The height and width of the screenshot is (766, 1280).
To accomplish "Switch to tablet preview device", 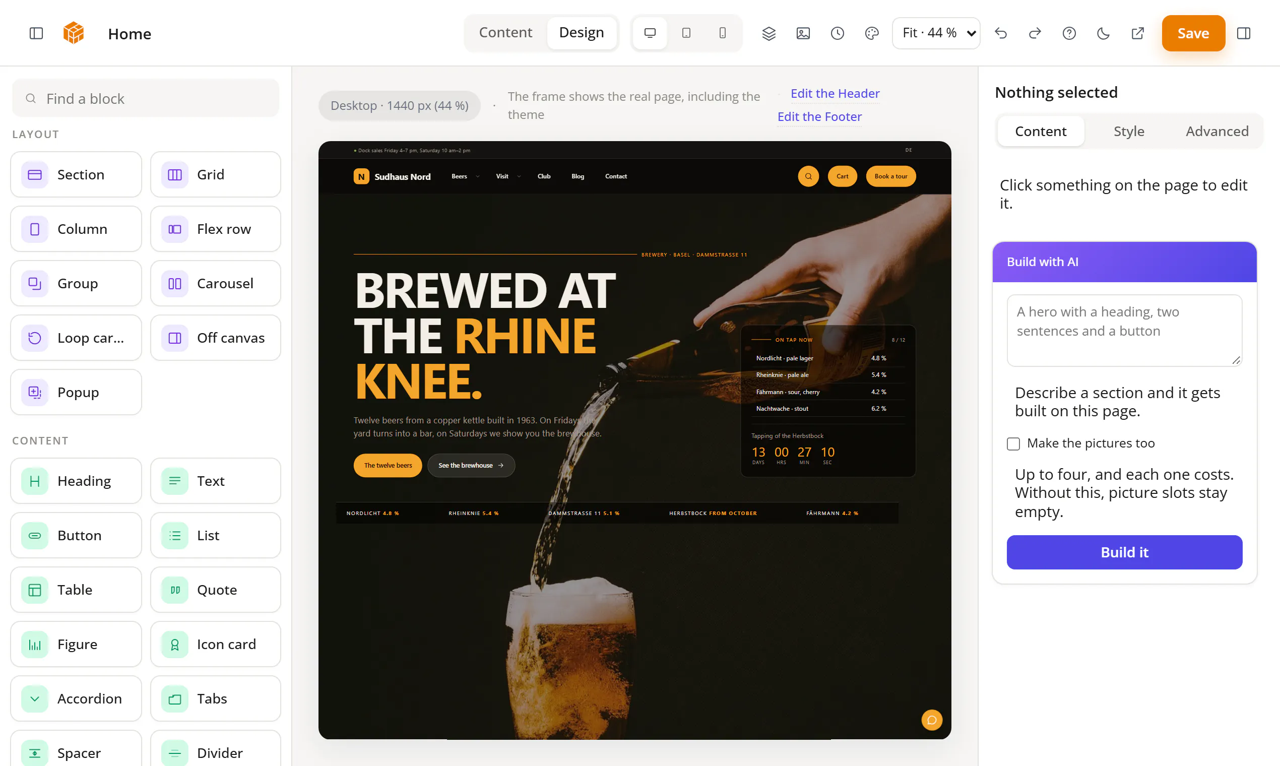I will (686, 33).
